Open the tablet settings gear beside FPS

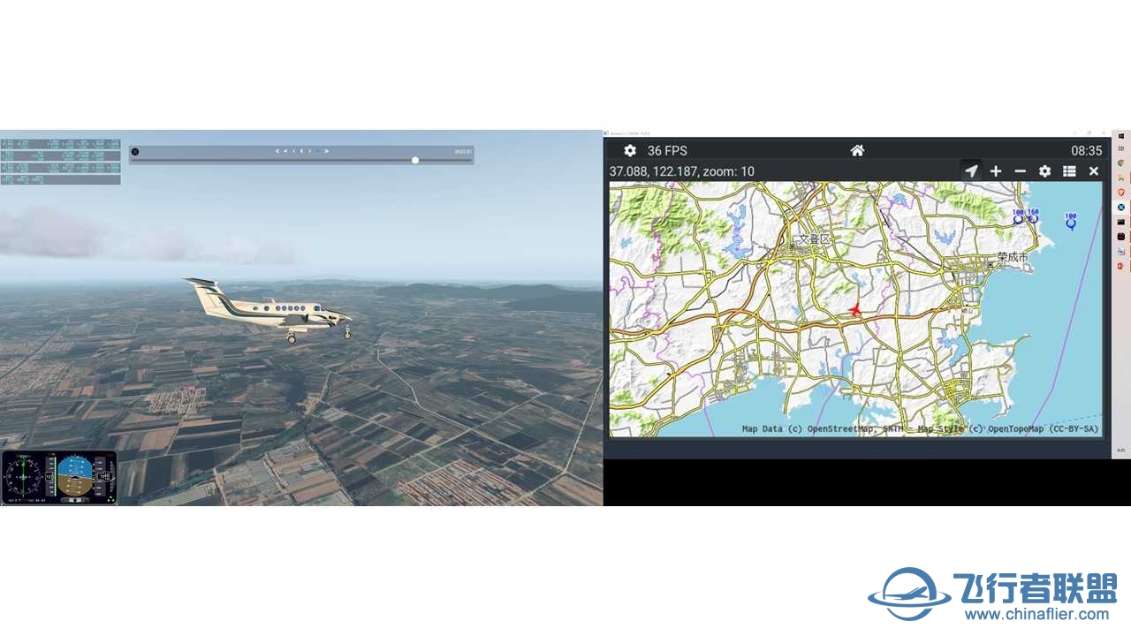(x=630, y=151)
